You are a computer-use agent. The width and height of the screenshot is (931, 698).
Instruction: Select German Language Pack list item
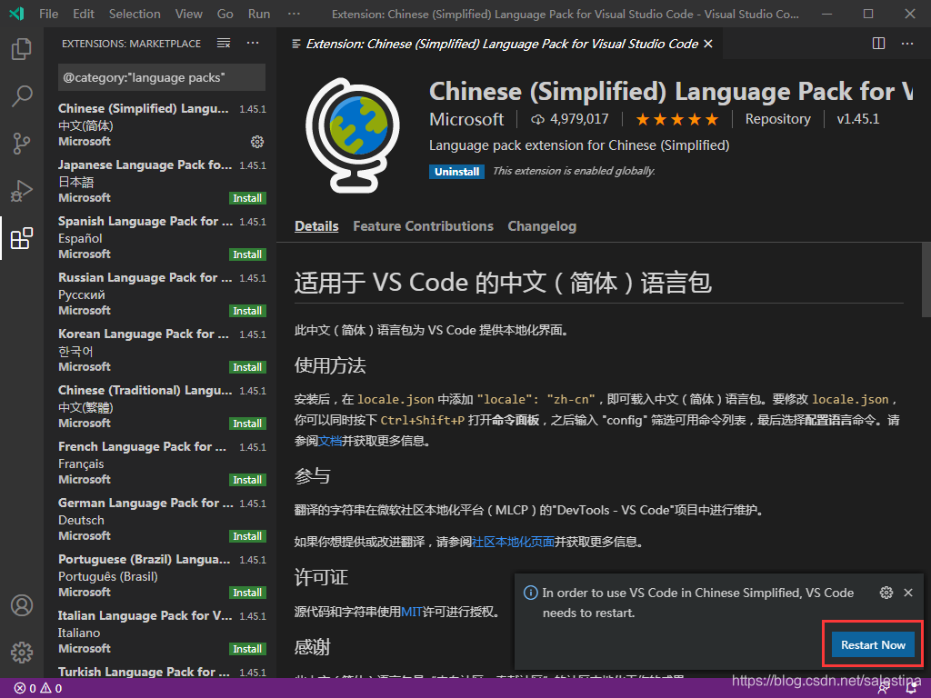pos(160,519)
